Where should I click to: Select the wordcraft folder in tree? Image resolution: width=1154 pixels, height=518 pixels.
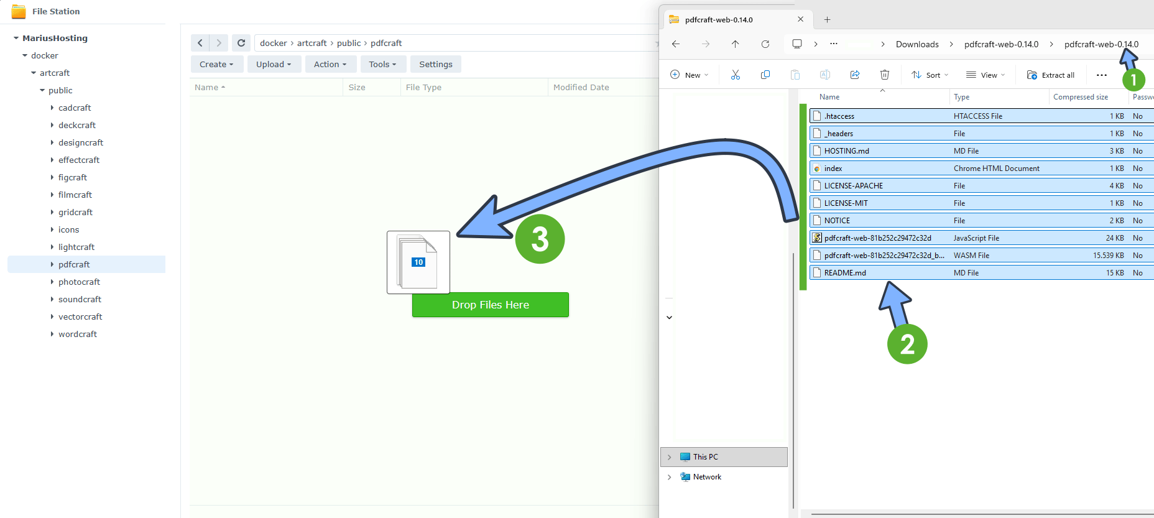tap(78, 334)
